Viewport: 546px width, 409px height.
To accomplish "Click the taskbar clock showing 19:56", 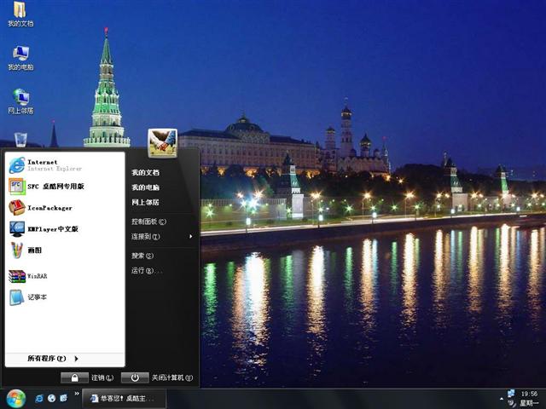I will [529, 394].
